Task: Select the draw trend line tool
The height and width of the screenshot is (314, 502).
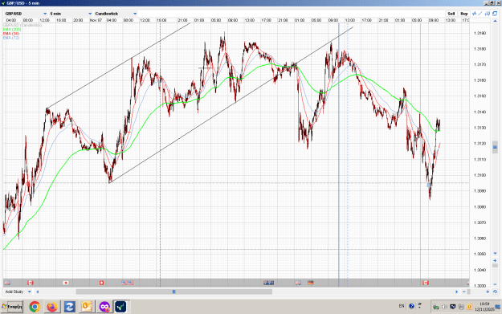Action: (x=480, y=14)
